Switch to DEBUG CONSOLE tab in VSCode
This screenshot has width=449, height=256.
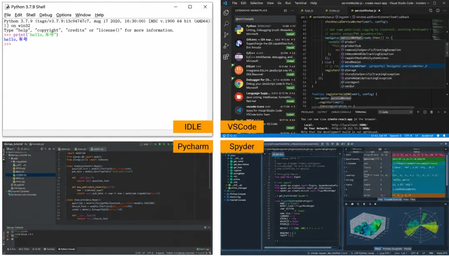[341, 112]
